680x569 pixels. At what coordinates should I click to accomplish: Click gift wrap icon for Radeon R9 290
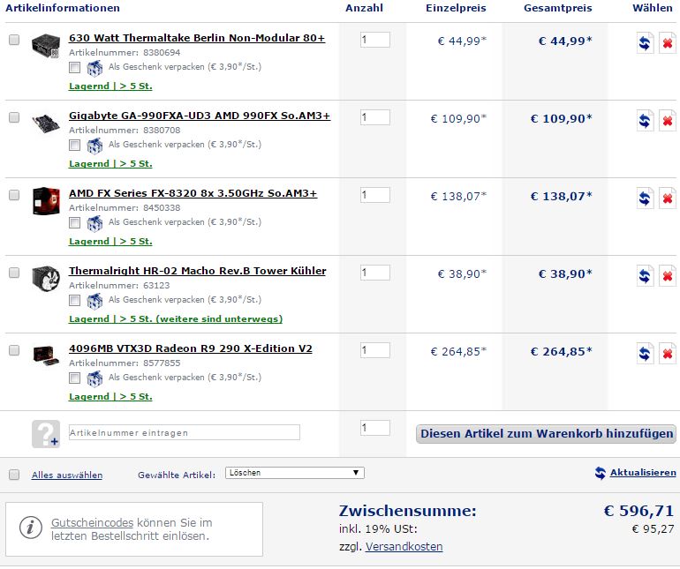point(94,378)
